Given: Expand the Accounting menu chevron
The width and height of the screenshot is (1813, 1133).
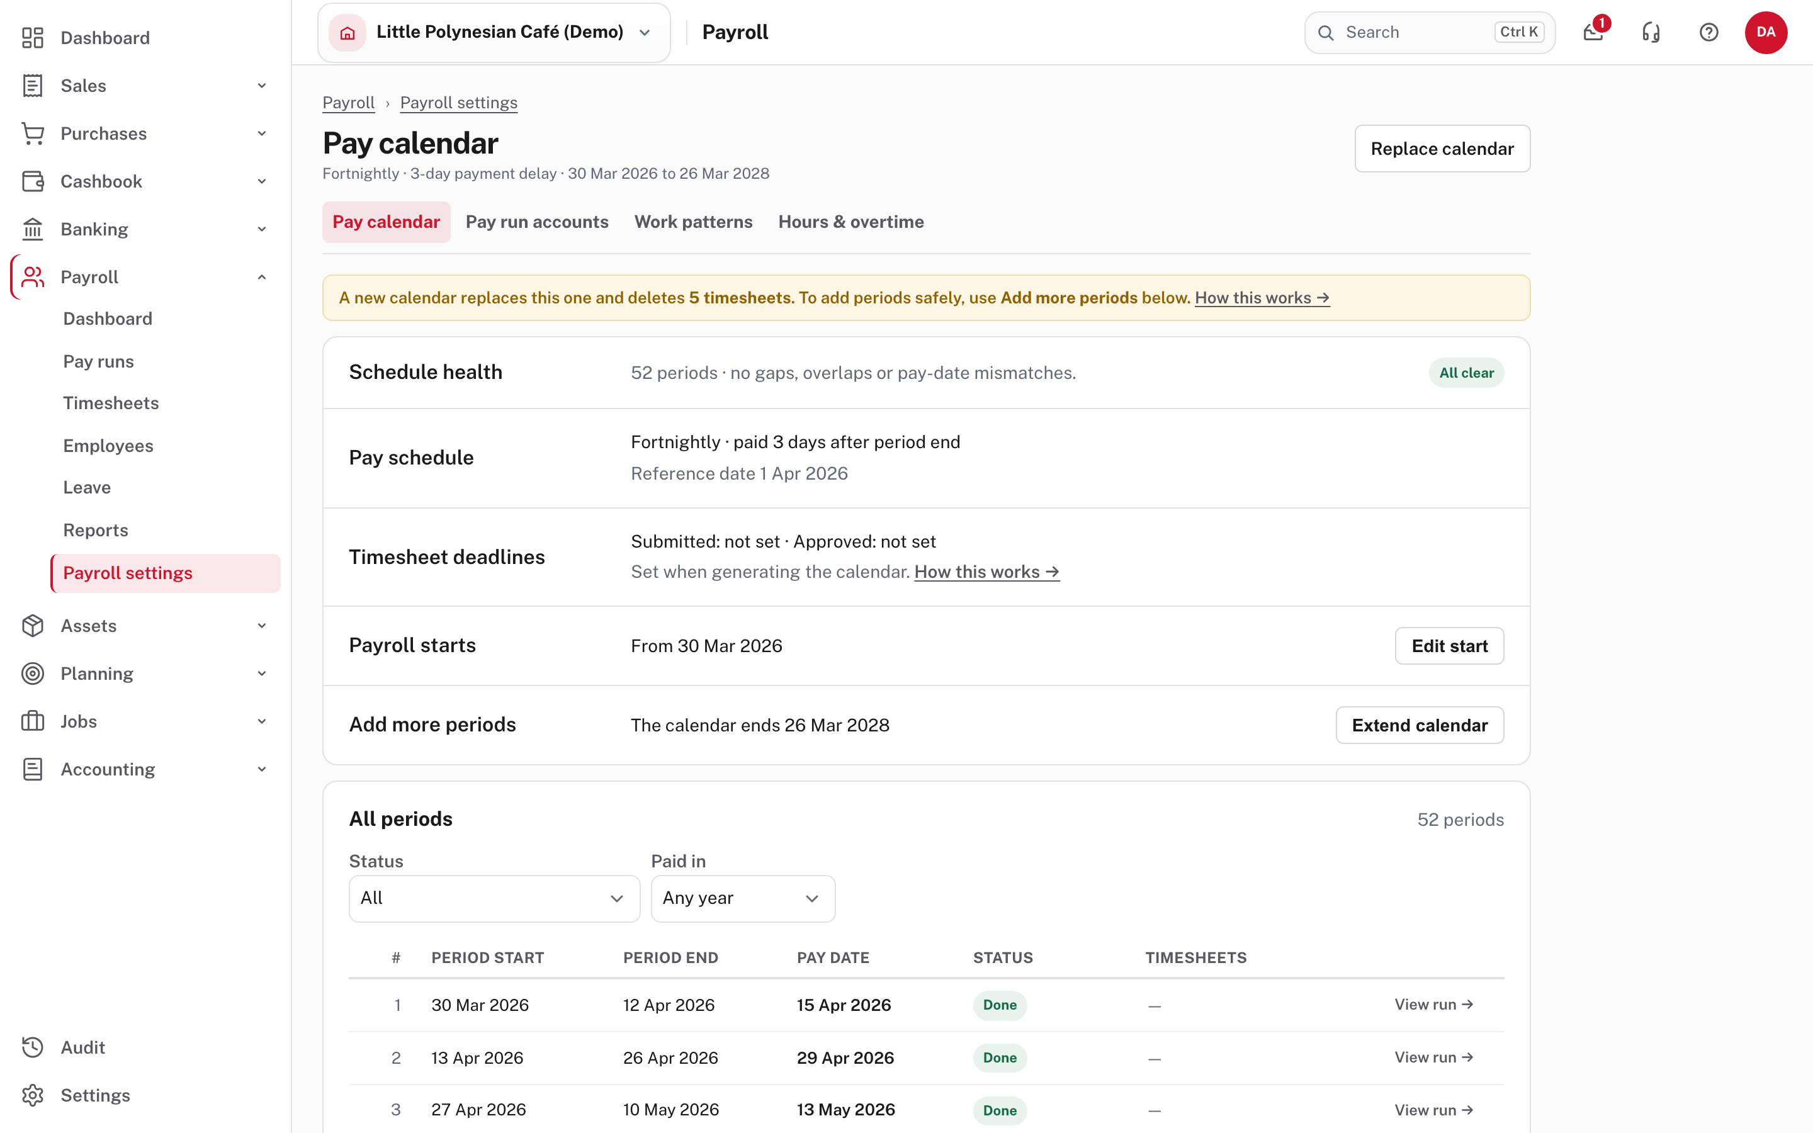Looking at the screenshot, I should (263, 770).
